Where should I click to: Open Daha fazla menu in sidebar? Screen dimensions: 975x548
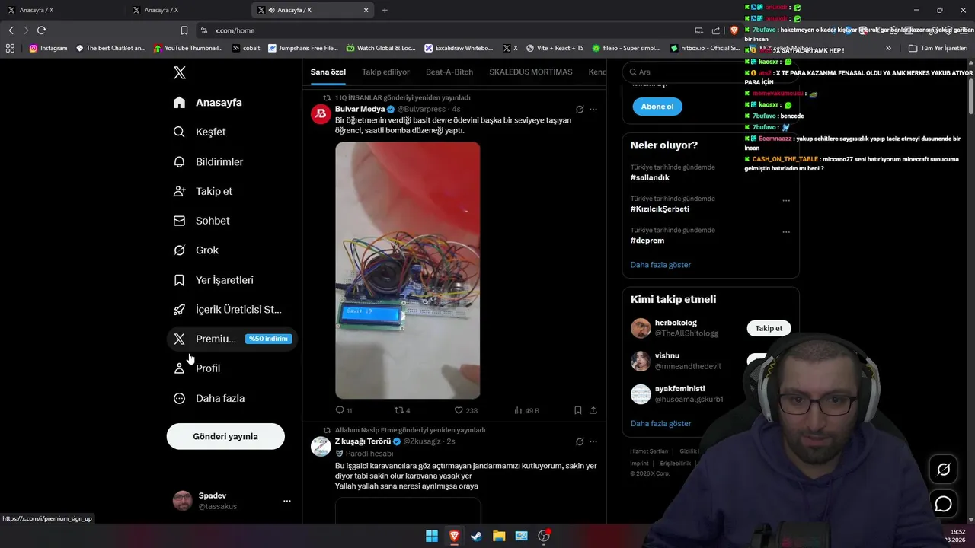coord(209,398)
